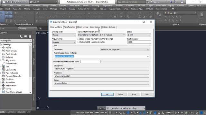Viewport: 206px width, 115px height.
Task: Open the Transformation tab
Action: click(x=70, y=27)
